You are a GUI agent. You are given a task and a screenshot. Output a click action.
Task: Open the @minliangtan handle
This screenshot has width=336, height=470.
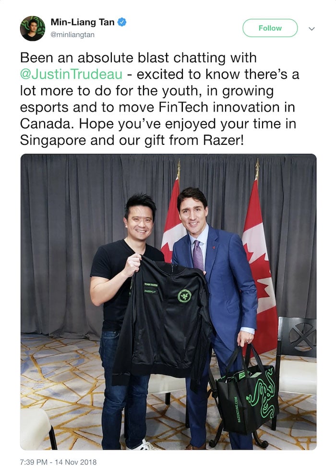[x=72, y=35]
